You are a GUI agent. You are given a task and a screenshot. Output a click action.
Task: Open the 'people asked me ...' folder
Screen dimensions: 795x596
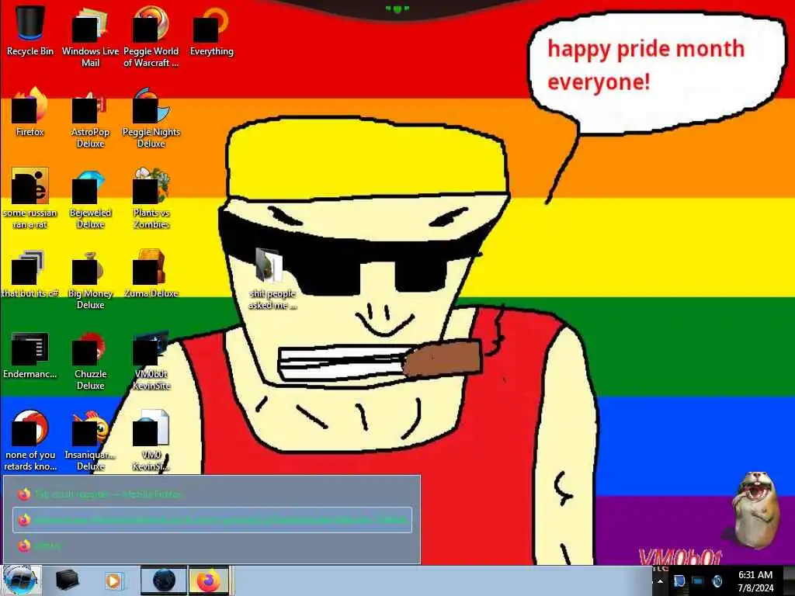(273, 279)
